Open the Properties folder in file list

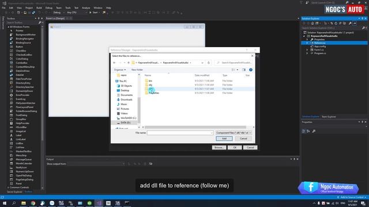click(153, 93)
